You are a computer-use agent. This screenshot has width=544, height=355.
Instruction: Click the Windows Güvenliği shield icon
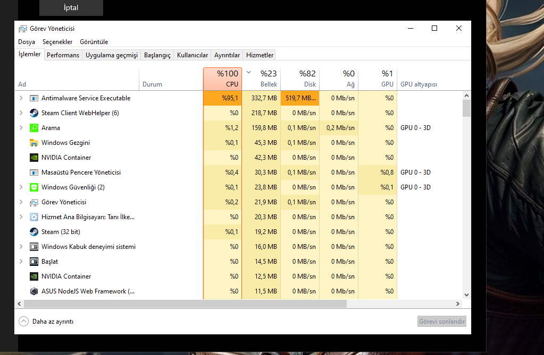34,187
